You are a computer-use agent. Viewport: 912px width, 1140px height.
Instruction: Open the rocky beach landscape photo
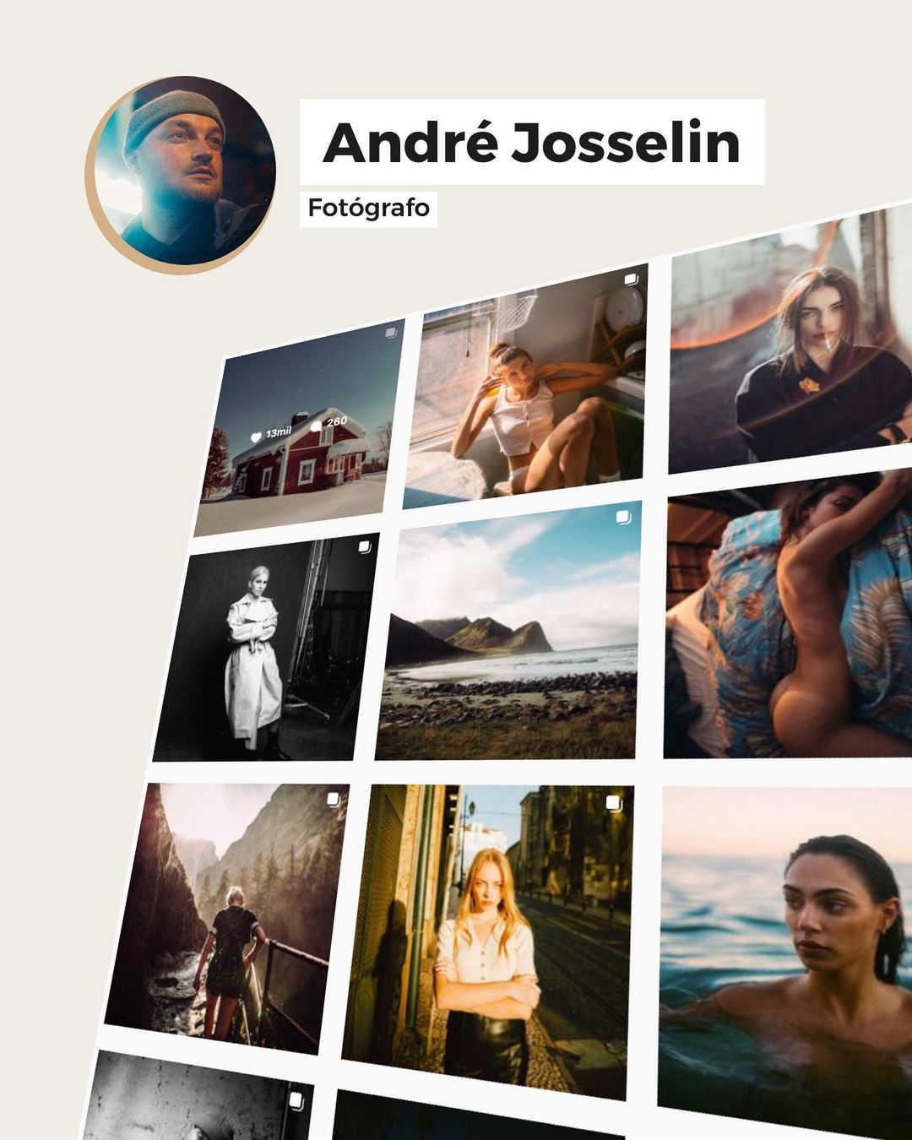508,631
